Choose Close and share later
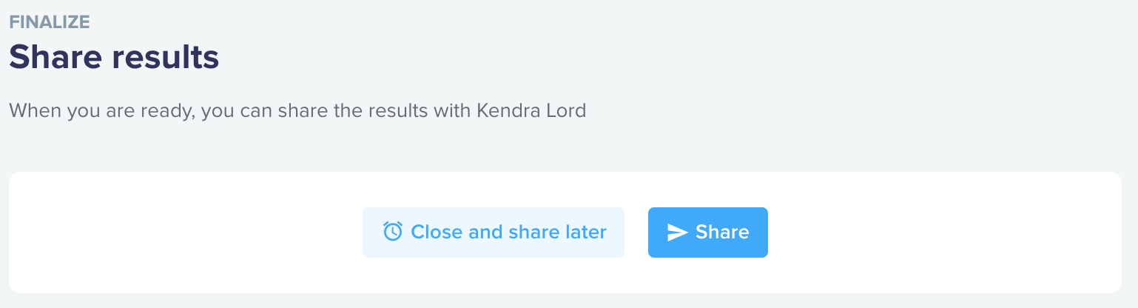The width and height of the screenshot is (1138, 308). click(494, 232)
